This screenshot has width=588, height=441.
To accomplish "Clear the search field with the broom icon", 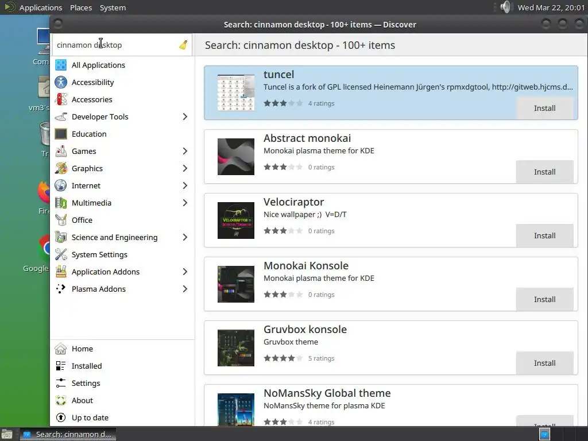I will point(183,45).
